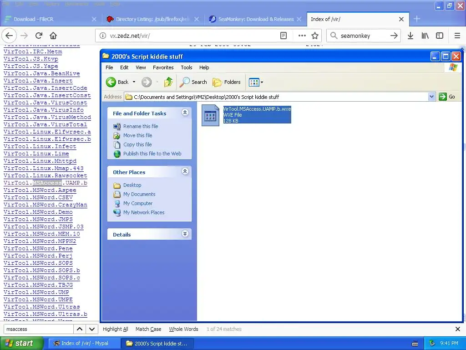
Task: Open Explorer Views dropdown button
Action: (x=256, y=82)
